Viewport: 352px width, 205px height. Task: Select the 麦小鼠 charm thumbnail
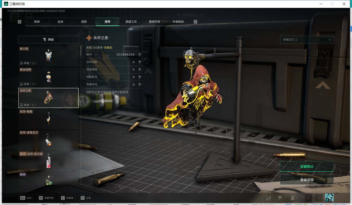pos(48,56)
